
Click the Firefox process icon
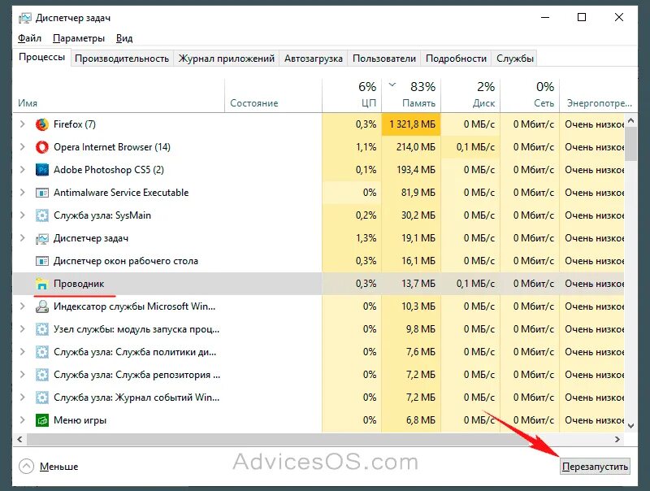(42, 124)
